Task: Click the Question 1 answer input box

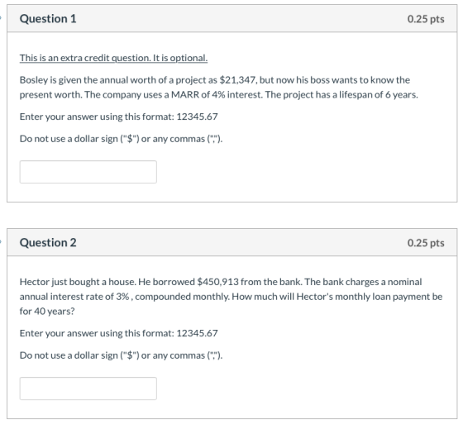Action: click(88, 172)
